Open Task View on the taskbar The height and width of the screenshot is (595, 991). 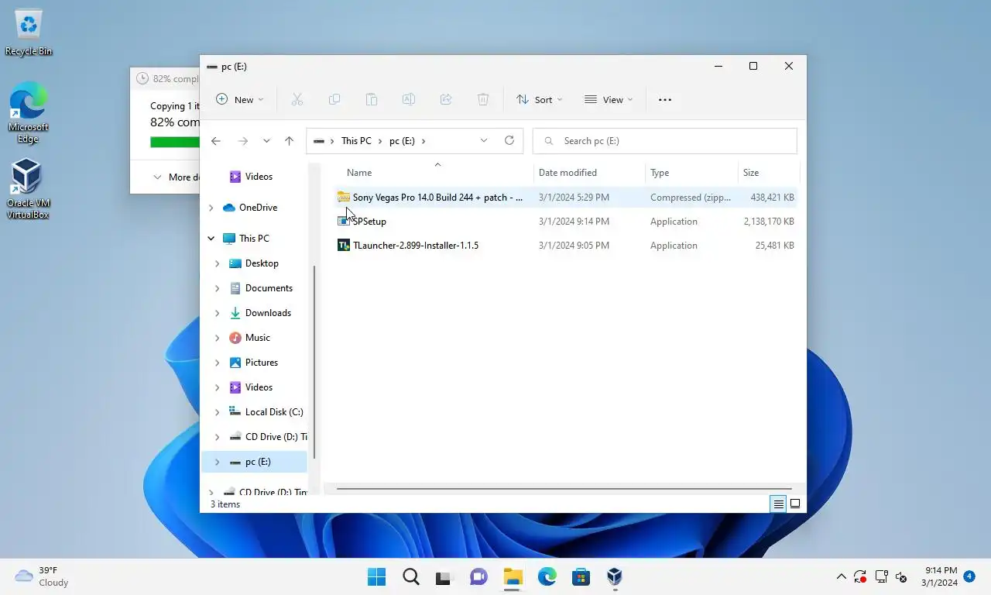point(443,576)
